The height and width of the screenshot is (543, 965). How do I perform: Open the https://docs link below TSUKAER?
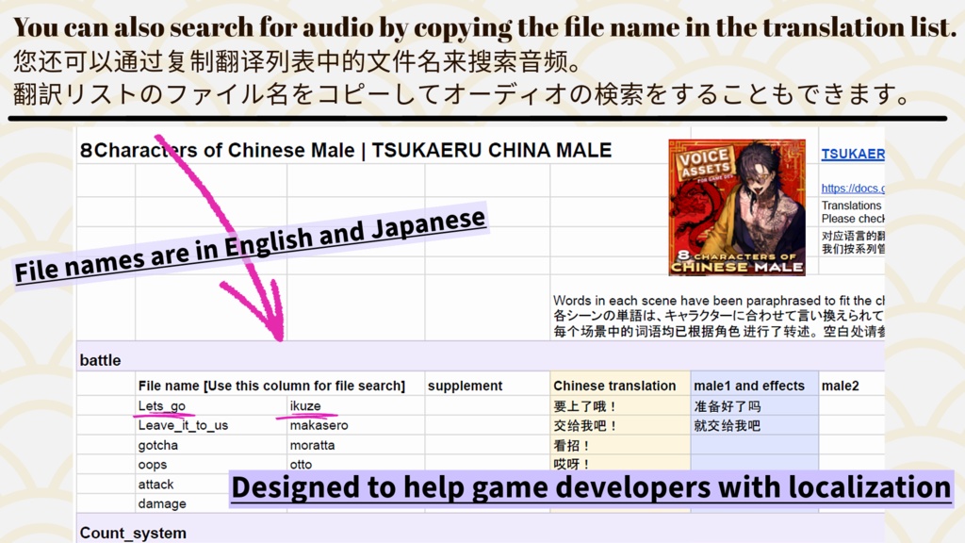point(852,188)
